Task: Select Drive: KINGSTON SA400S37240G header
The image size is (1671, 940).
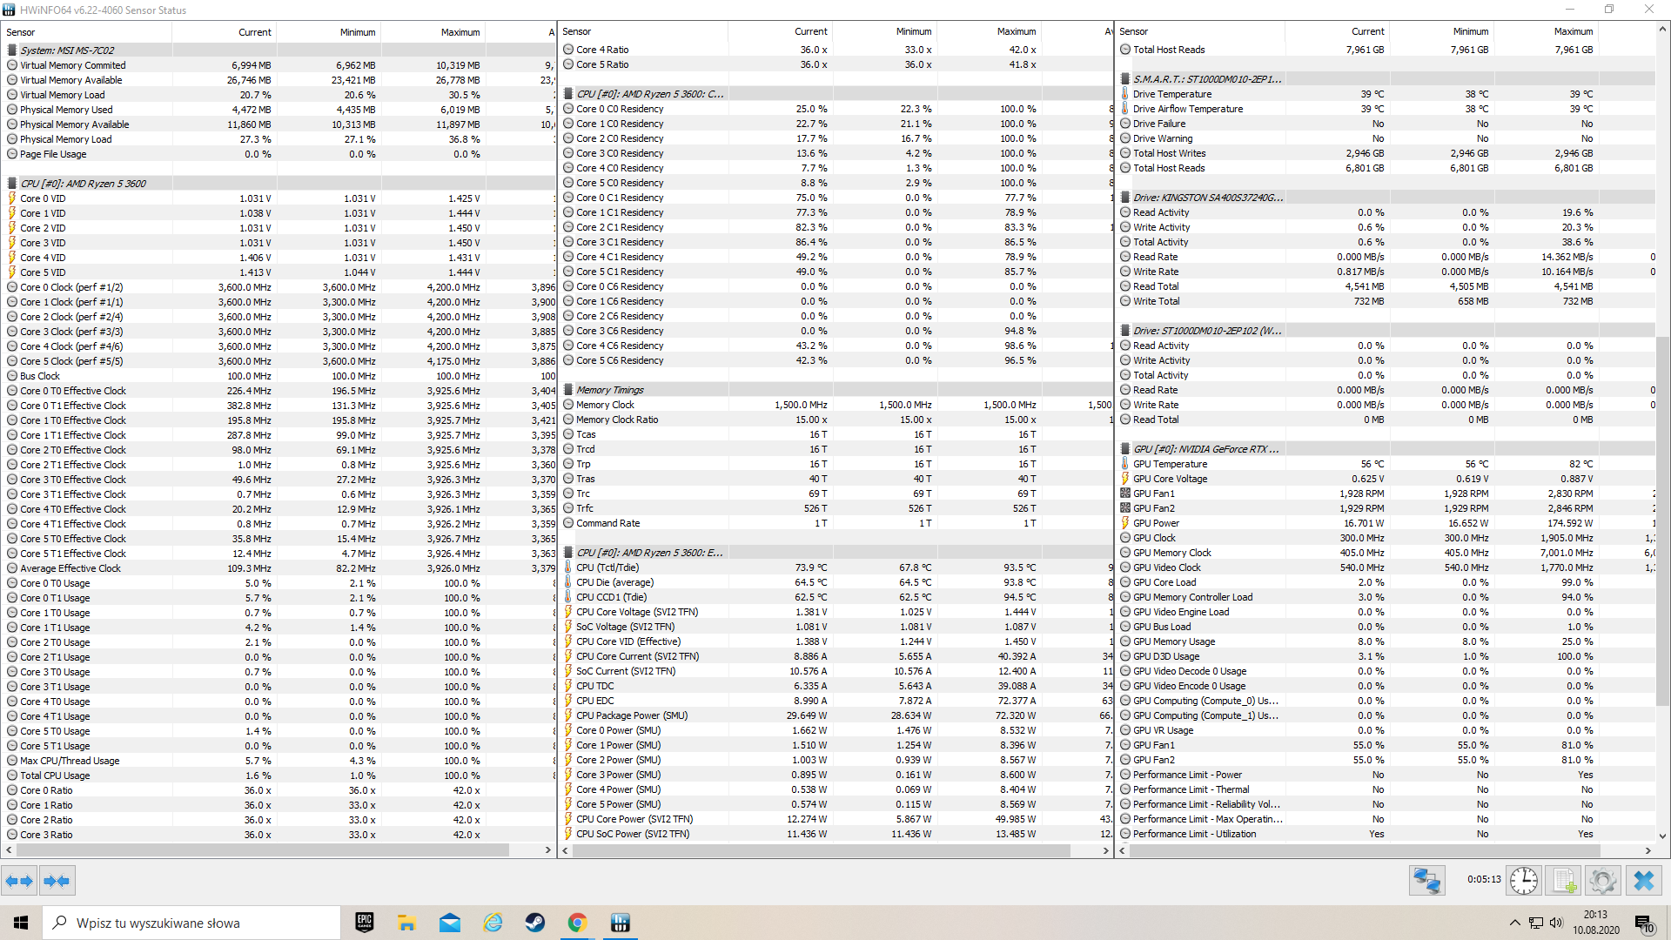Action: click(1388, 198)
